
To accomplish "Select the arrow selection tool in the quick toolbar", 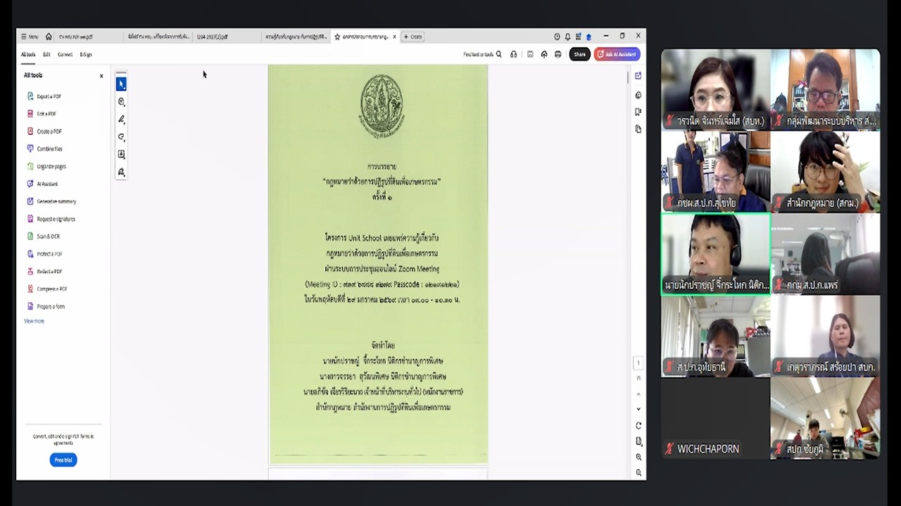I will [121, 84].
